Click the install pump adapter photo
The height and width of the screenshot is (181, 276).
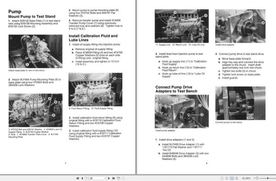click(182, 112)
